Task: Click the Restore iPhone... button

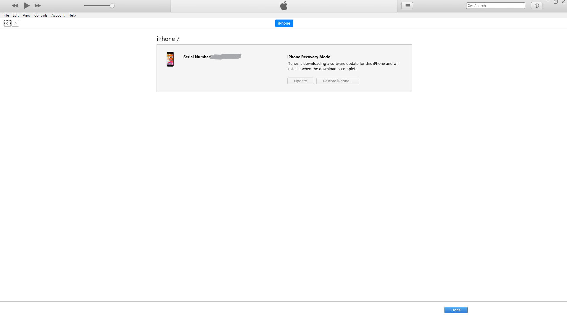Action: click(x=338, y=81)
